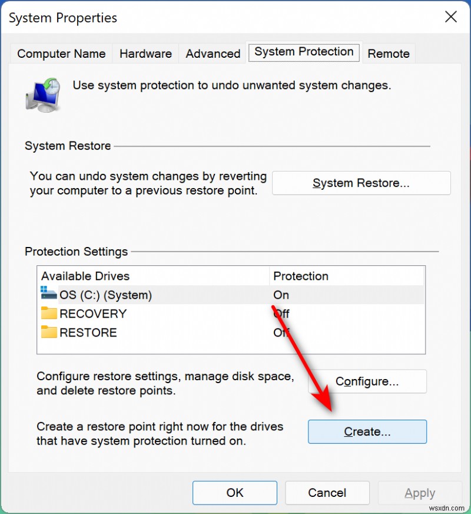Click the System Restore button

pyautogui.click(x=361, y=183)
